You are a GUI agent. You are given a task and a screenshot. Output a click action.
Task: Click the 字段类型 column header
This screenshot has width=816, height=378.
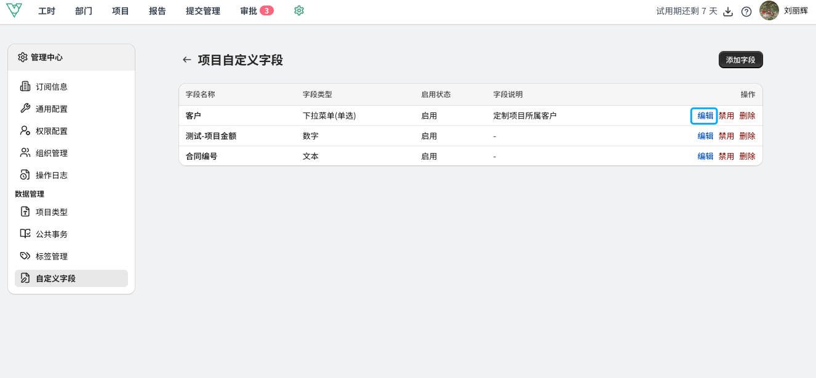(x=318, y=95)
